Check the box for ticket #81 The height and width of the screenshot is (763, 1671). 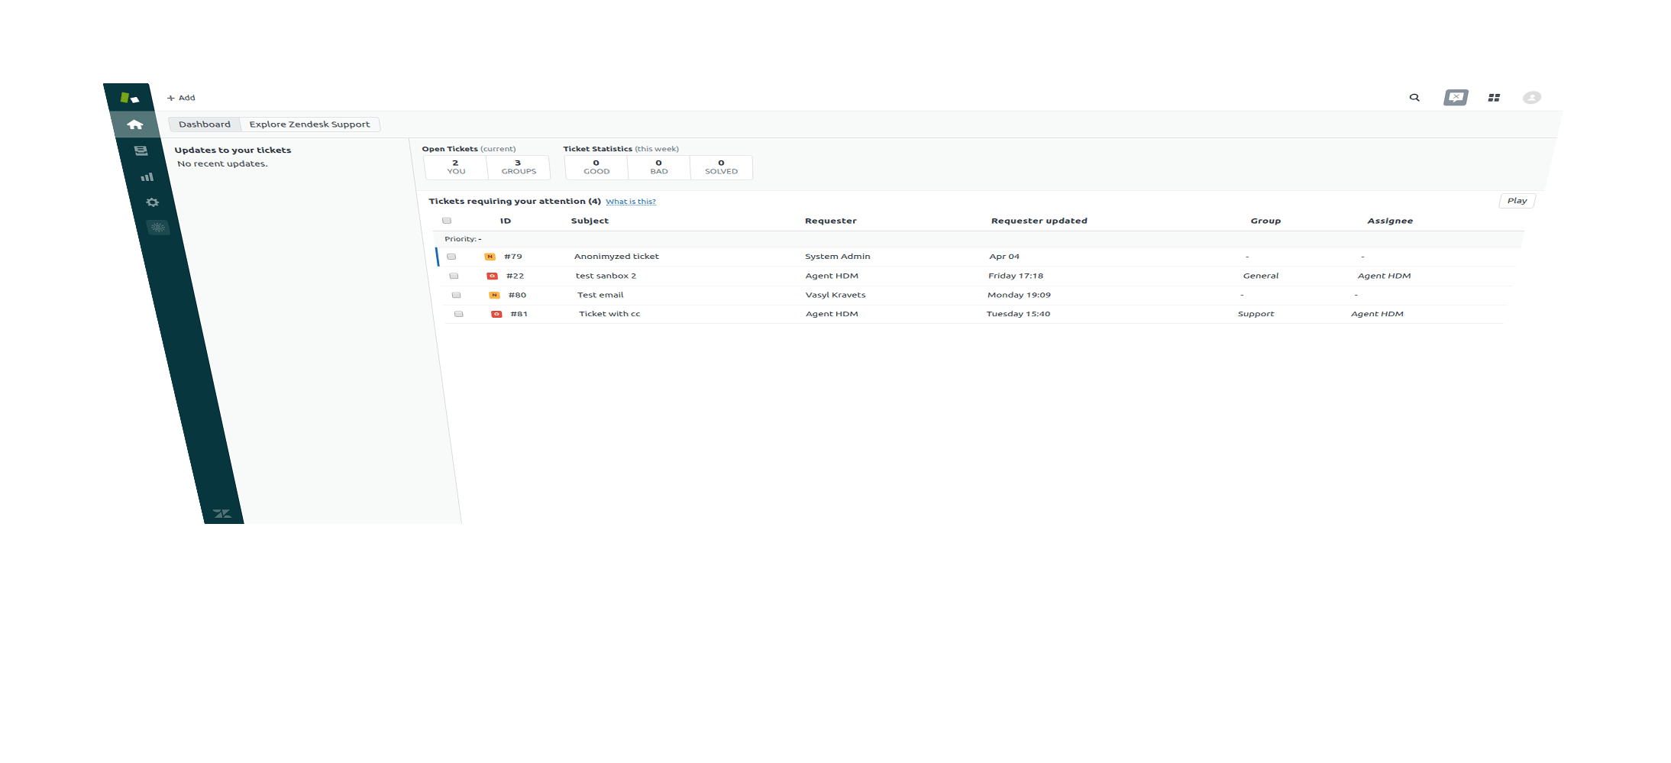[x=458, y=314]
